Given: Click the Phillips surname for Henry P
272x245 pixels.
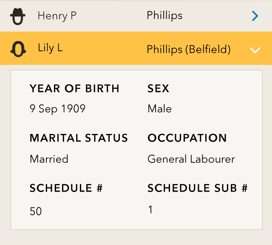Looking at the screenshot, I should click(x=164, y=16).
